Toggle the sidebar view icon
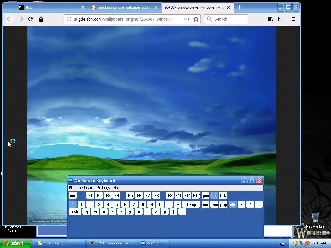331x248 pixels. (x=281, y=19)
